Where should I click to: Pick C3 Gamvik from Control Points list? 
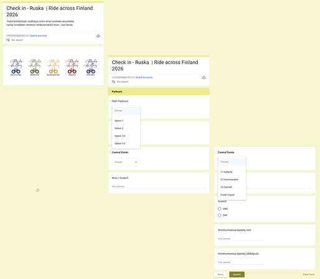(x=232, y=187)
